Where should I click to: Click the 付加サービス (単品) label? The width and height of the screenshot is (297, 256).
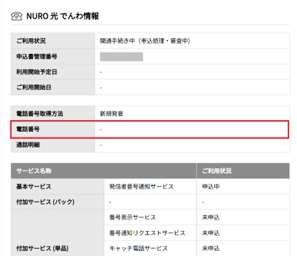43,248
